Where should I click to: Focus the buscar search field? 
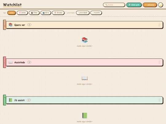pyautogui.click(x=114, y=5)
